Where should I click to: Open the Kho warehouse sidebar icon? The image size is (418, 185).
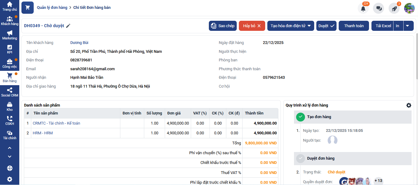click(9, 106)
